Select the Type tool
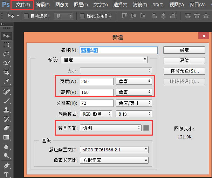212x178 pixels. 6,174
